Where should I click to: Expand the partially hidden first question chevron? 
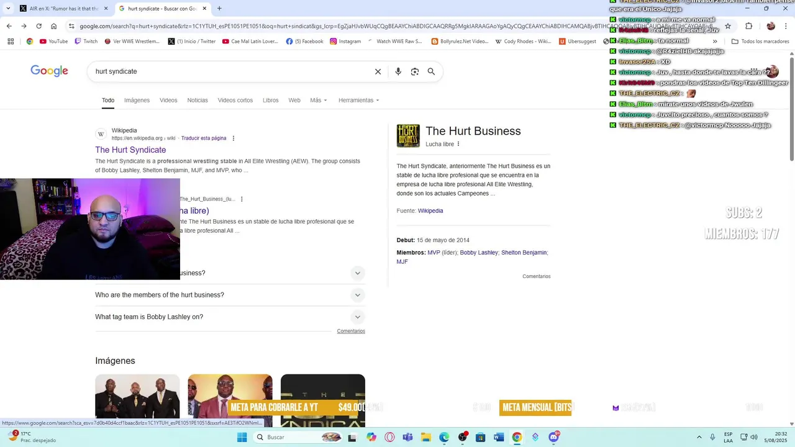tap(357, 273)
